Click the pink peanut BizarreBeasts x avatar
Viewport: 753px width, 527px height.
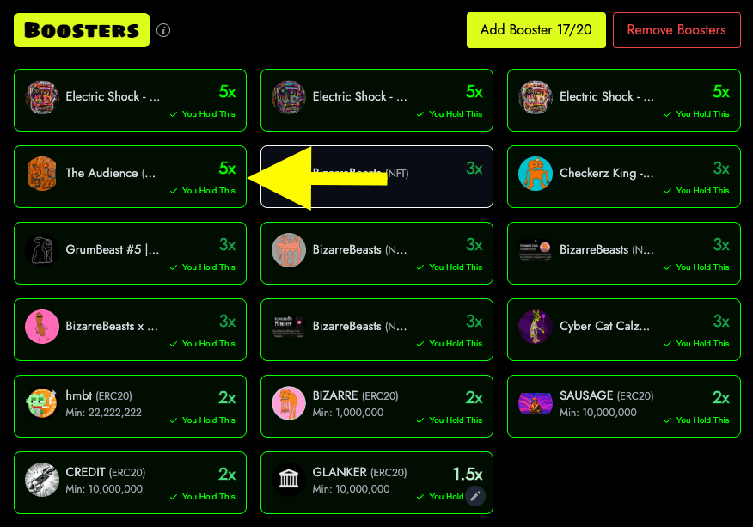42,327
